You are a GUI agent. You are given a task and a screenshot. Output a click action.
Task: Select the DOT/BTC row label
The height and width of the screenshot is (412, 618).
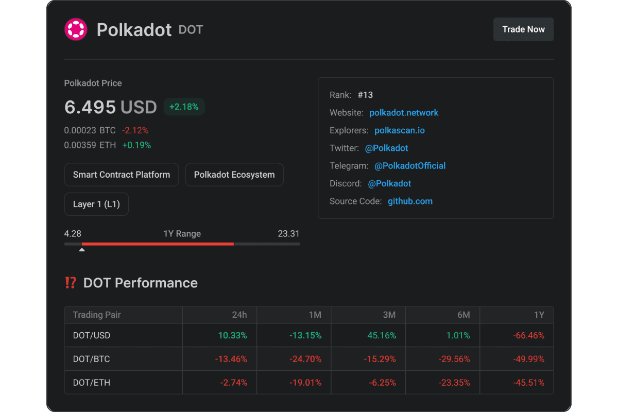tap(91, 359)
